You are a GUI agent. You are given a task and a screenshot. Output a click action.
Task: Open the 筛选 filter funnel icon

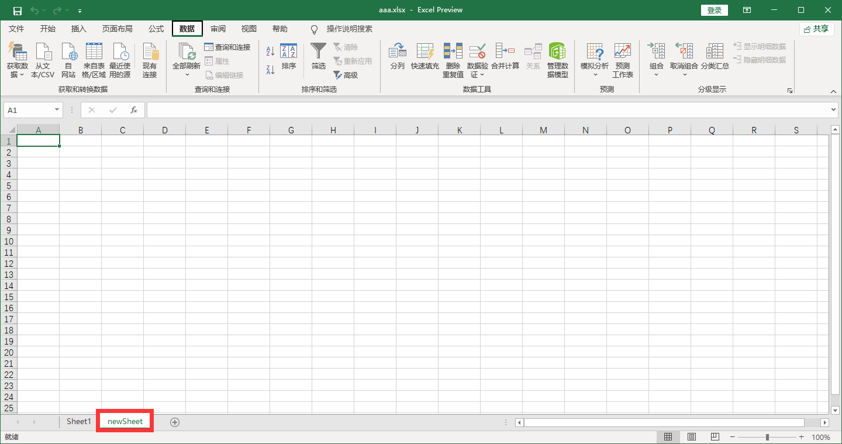(x=318, y=53)
